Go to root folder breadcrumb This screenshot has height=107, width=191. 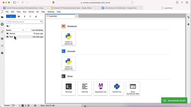(x=7, y=26)
